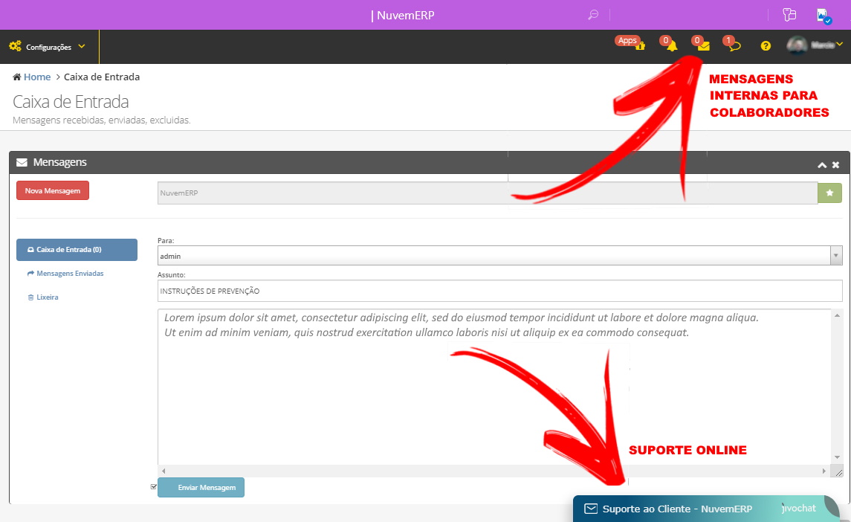Click the zoom magnifier icon in purple bar
Screen dimensions: 851x522
[x=593, y=15]
